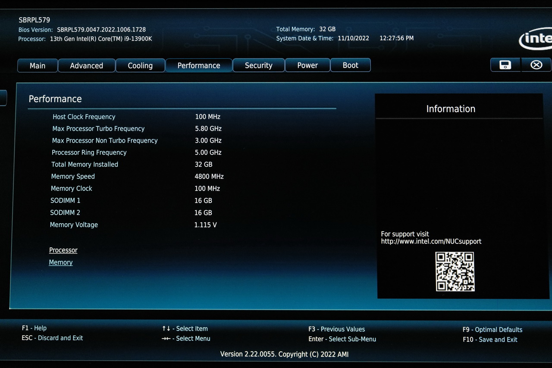Click the 13th Gen Intel Core i9-13900K text

click(x=100, y=39)
